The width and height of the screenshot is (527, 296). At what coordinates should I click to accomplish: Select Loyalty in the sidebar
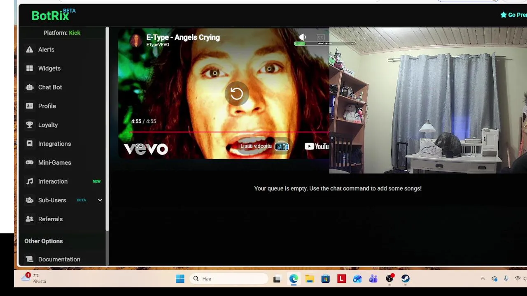pos(48,125)
